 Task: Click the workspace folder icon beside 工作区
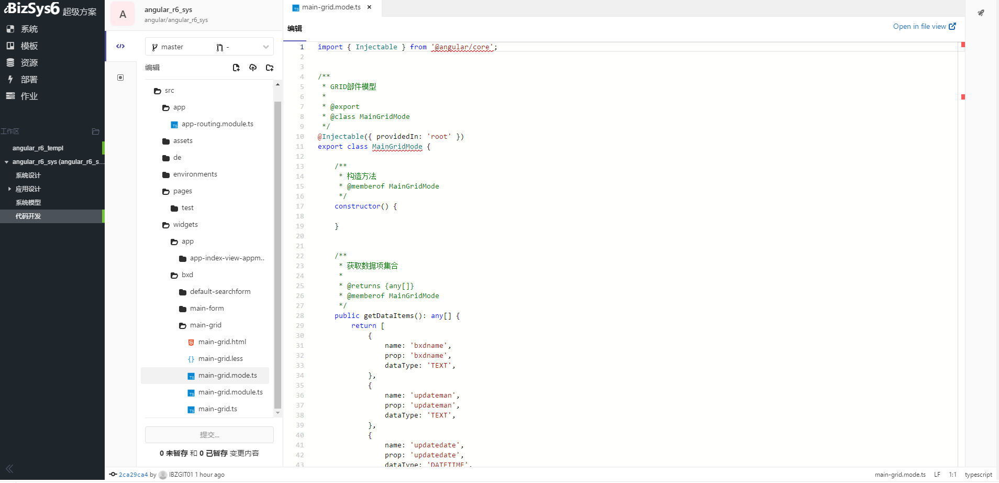95,131
